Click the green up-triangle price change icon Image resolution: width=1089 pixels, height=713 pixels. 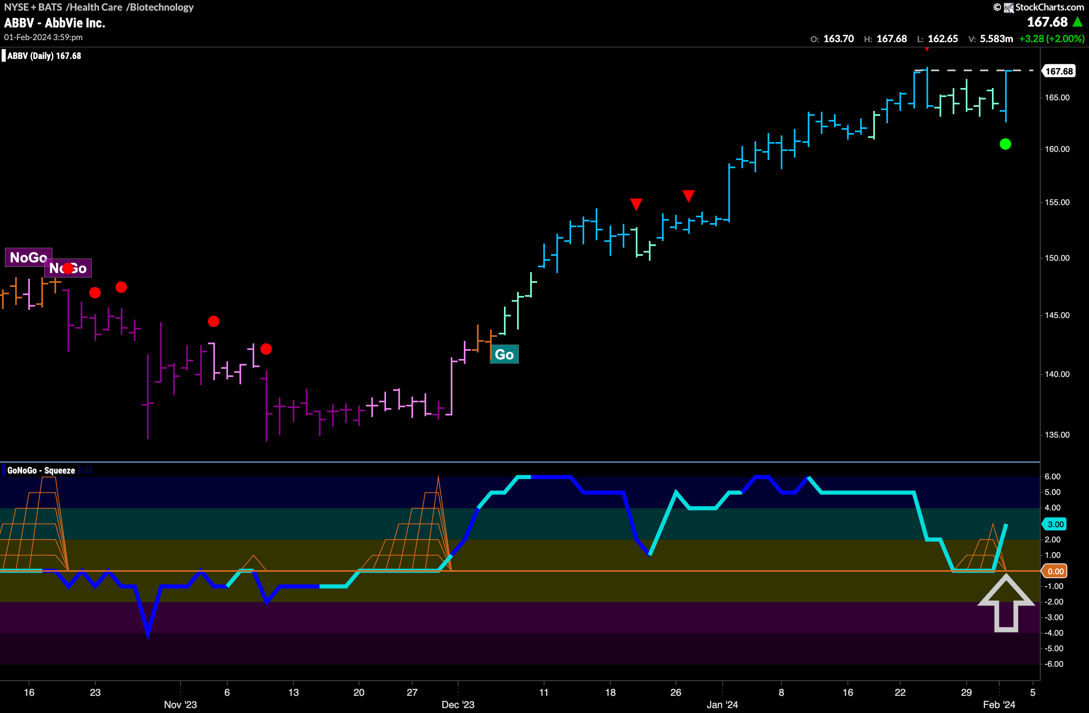pos(1077,22)
